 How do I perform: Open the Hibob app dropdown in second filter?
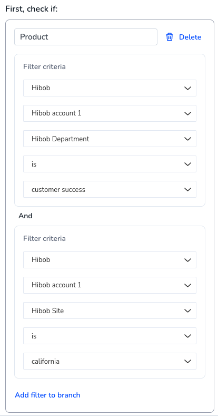[110, 260]
